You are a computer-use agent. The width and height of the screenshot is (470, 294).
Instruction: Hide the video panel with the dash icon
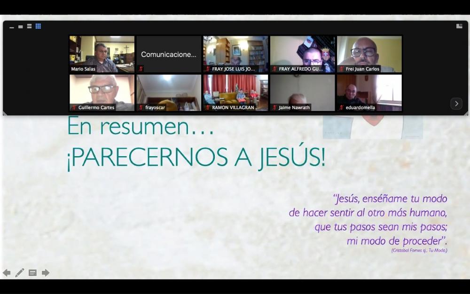click(12, 27)
